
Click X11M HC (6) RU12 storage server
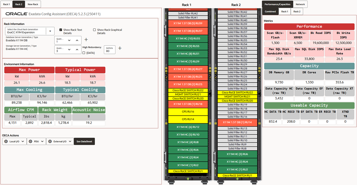tap(188, 127)
